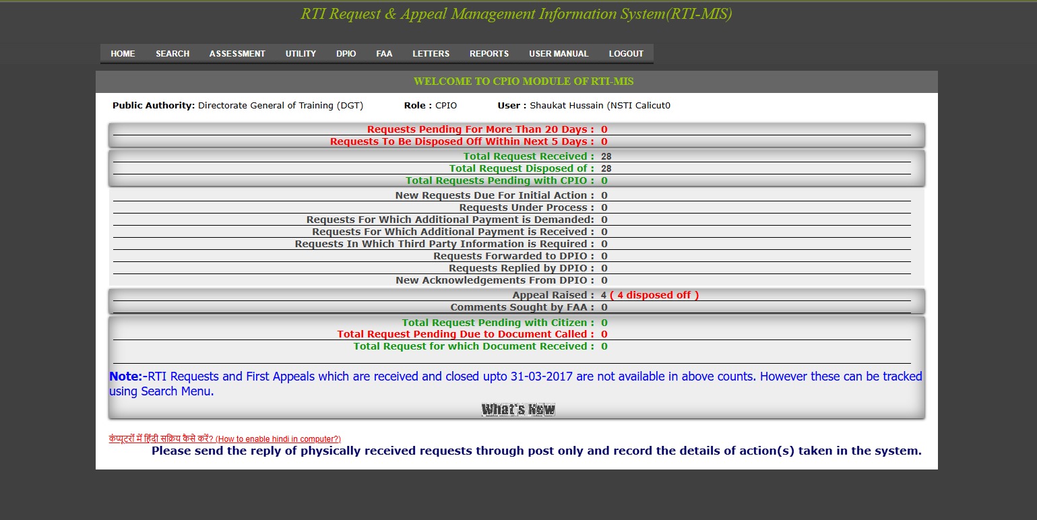Click Additional Payment is Demanded count
Viewport: 1037px width, 520px height.
[604, 220]
